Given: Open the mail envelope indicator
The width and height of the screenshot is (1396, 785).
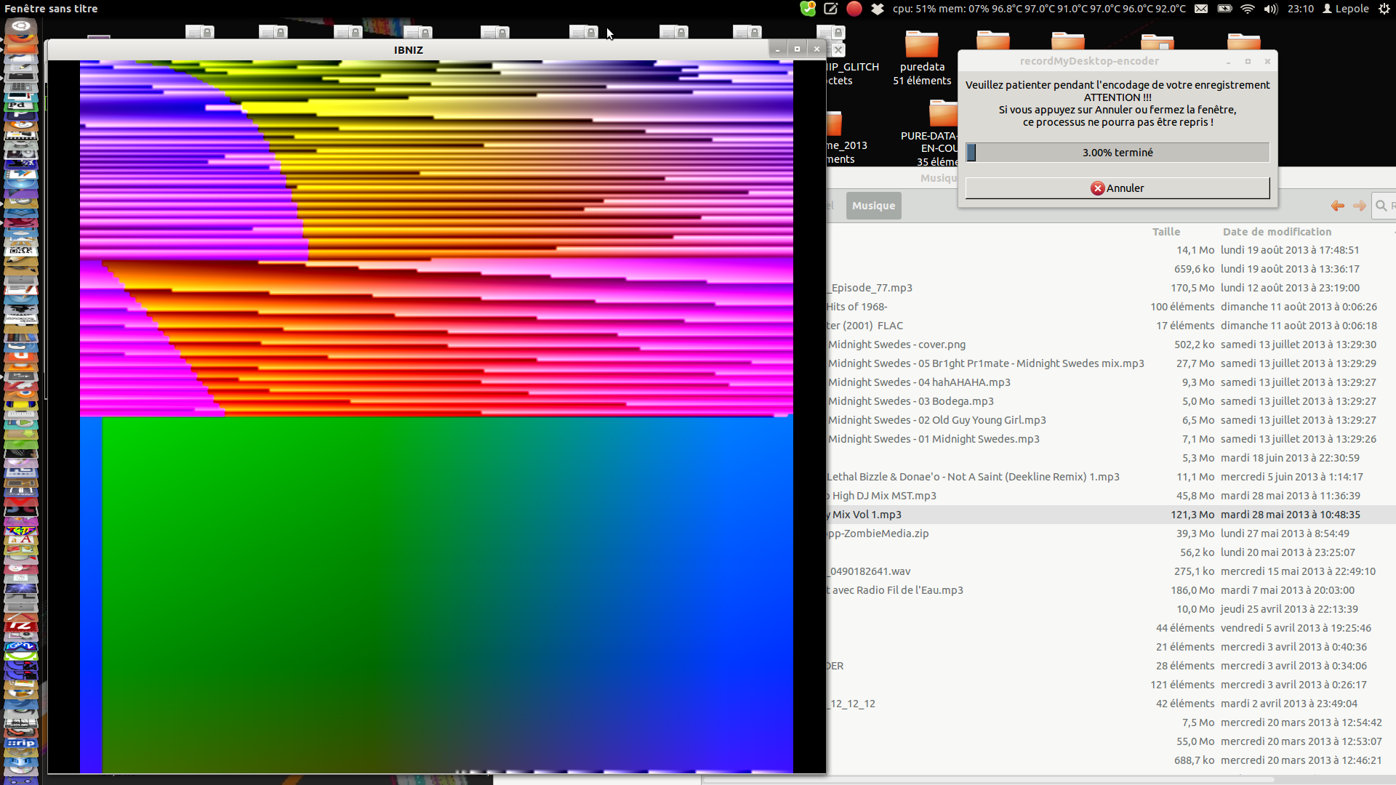Looking at the screenshot, I should click(1201, 9).
